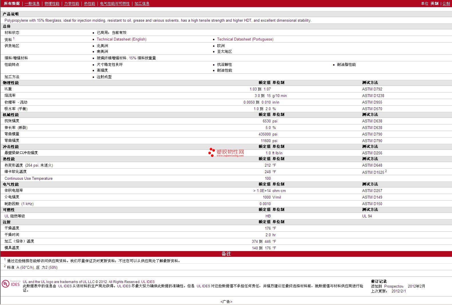This screenshot has height=305, width=452.
Task: Select the 加工信息 tab
Action: coord(142,3)
